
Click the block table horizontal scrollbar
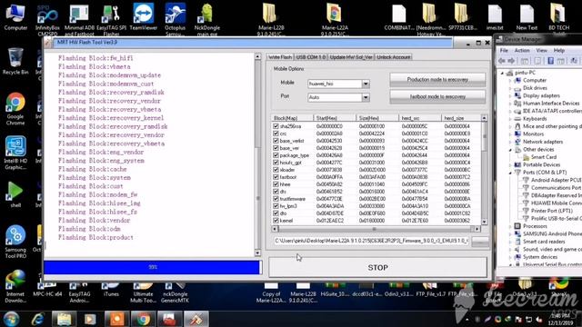click(376, 229)
